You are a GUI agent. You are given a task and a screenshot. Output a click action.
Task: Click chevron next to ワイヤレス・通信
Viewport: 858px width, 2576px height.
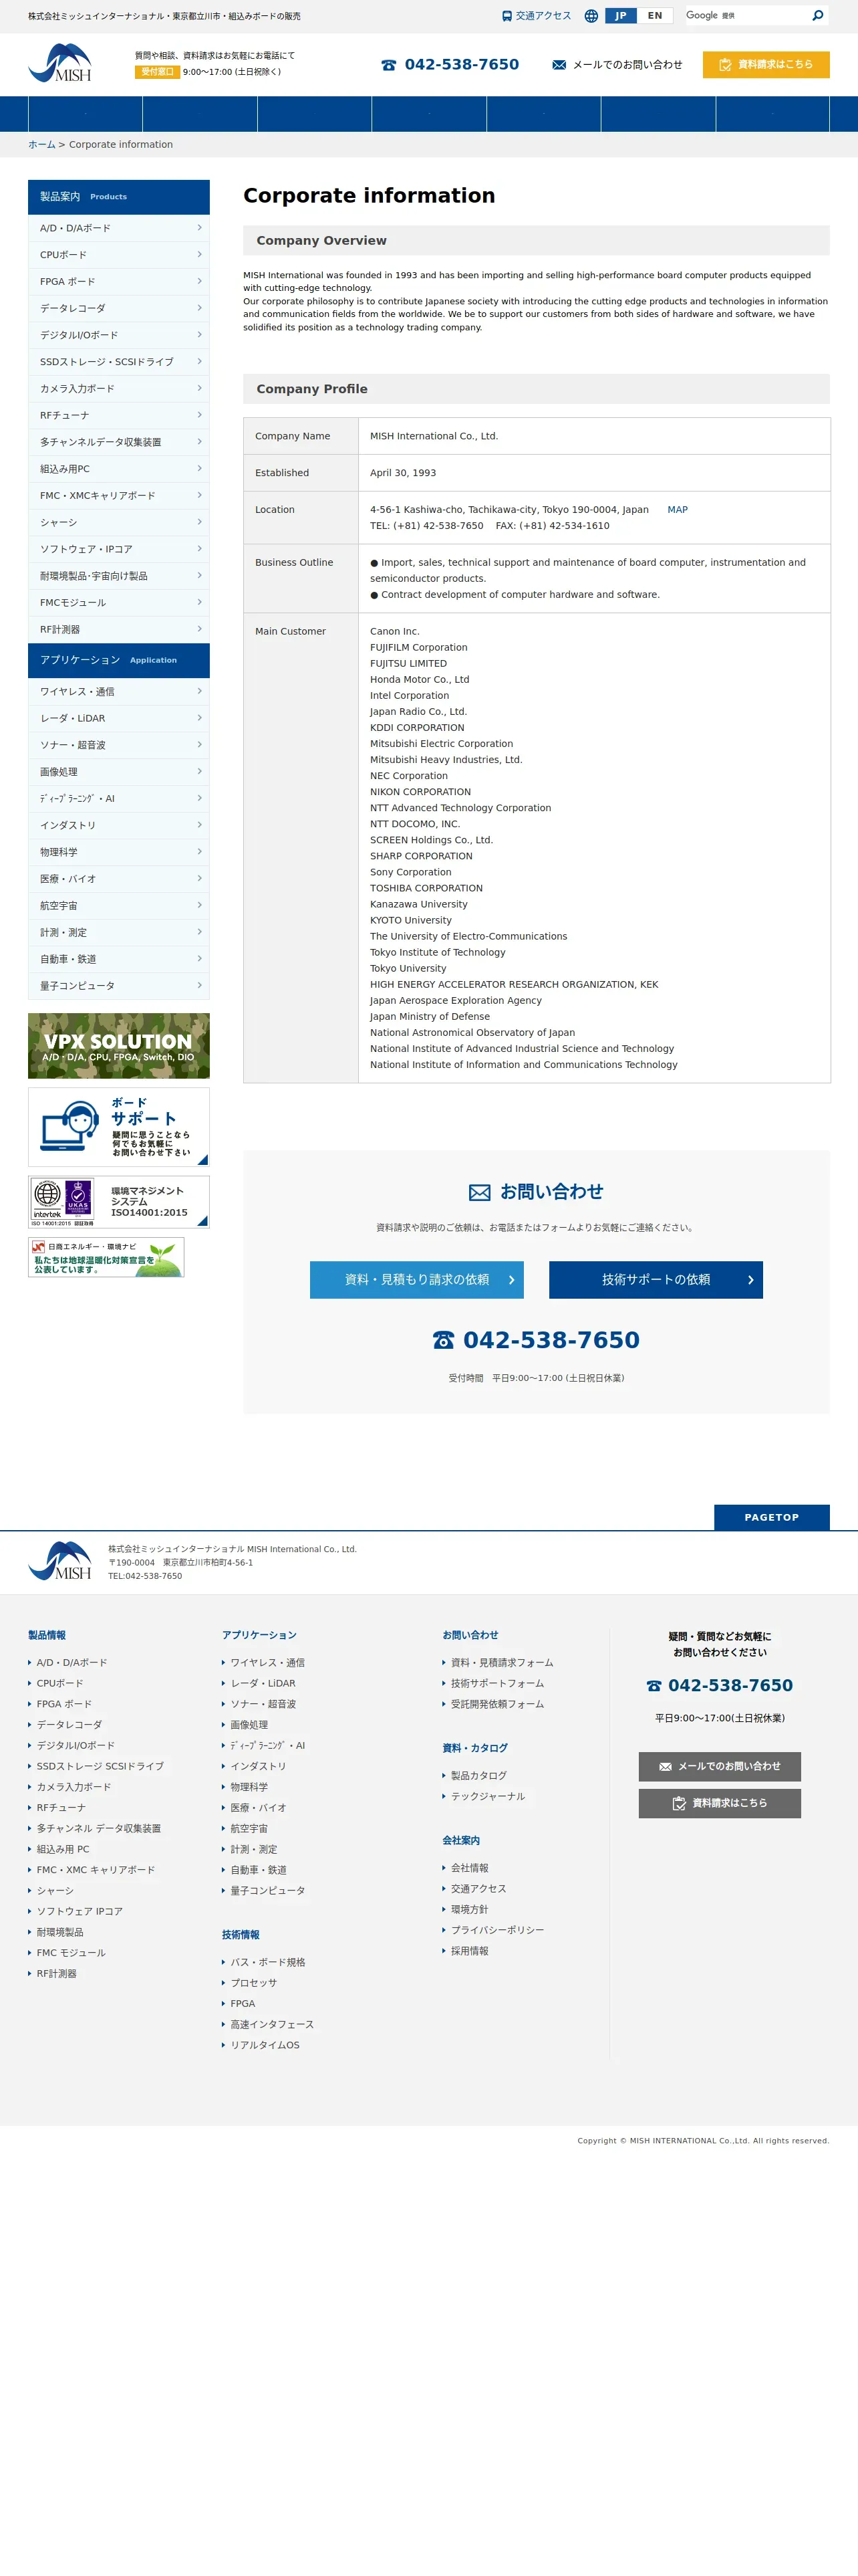pyautogui.click(x=198, y=691)
